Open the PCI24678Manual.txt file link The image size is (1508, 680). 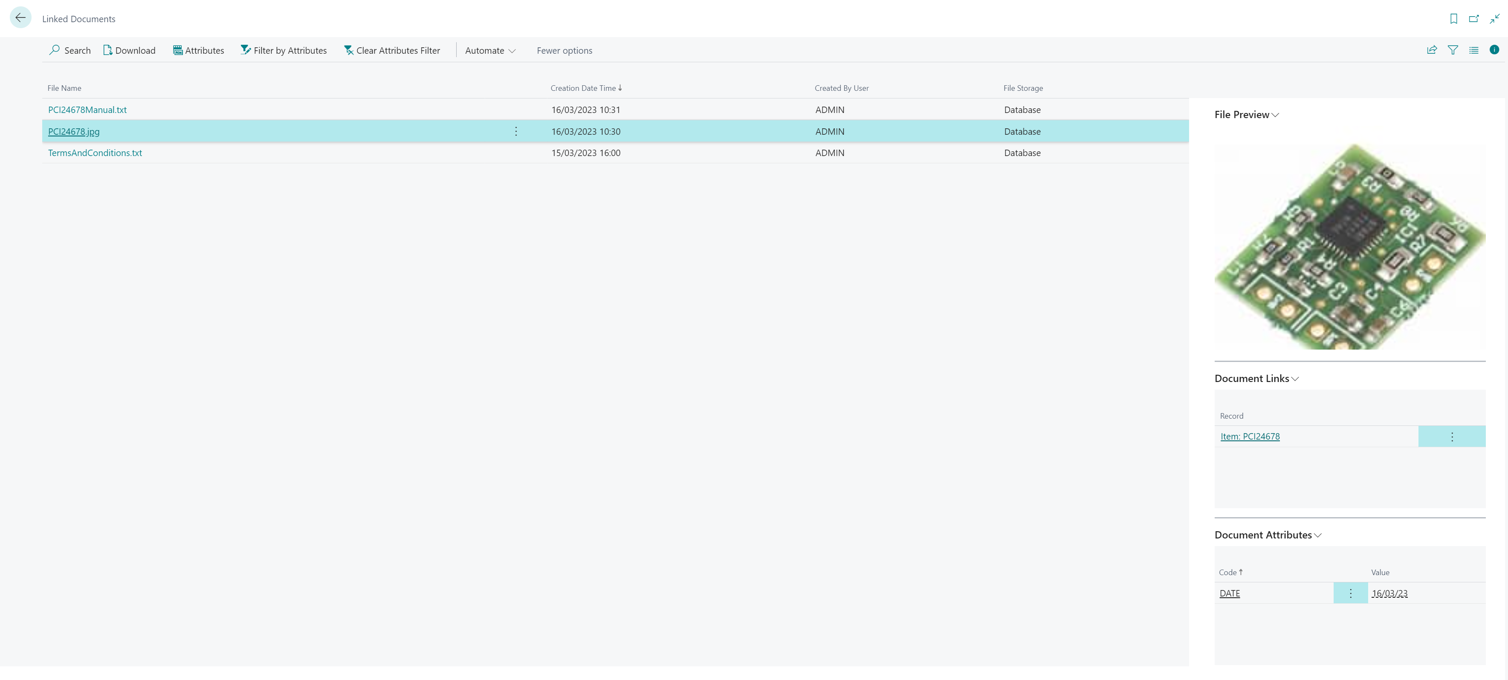[x=87, y=110]
